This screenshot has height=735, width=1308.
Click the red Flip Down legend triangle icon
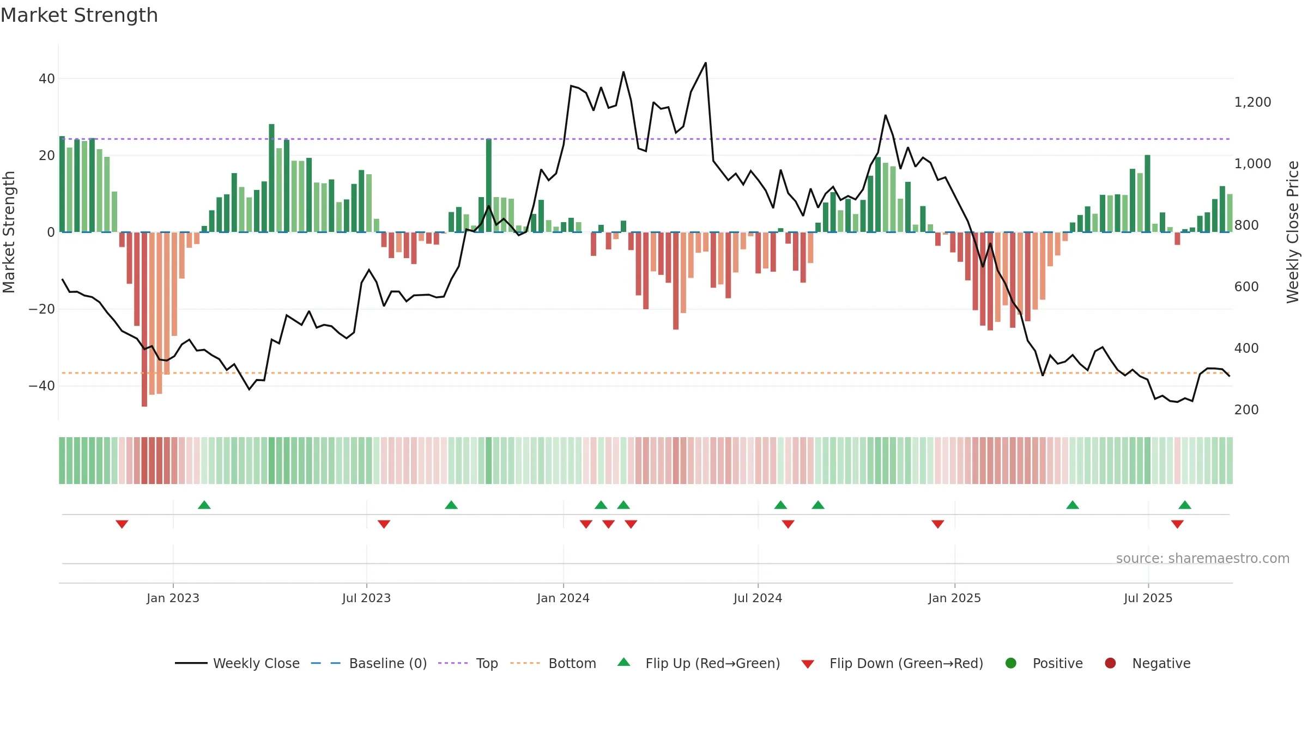pyautogui.click(x=808, y=664)
